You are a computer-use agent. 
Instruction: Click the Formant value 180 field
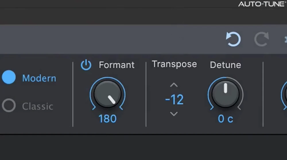[108, 119]
